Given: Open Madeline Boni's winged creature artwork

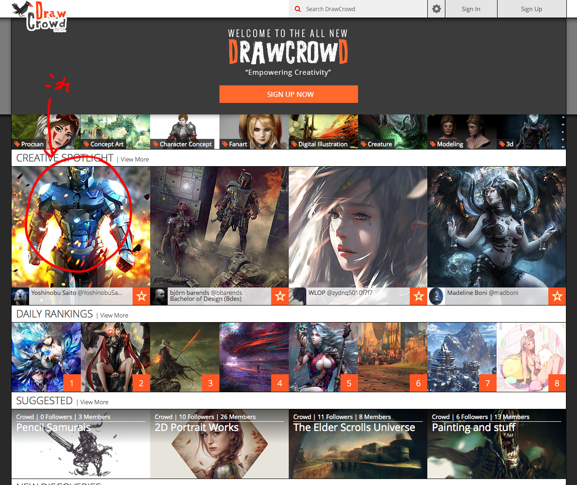Looking at the screenshot, I should 497,227.
